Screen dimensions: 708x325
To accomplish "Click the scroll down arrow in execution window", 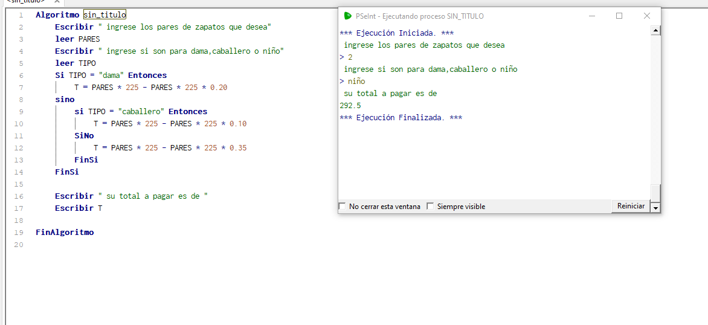I will [x=655, y=208].
